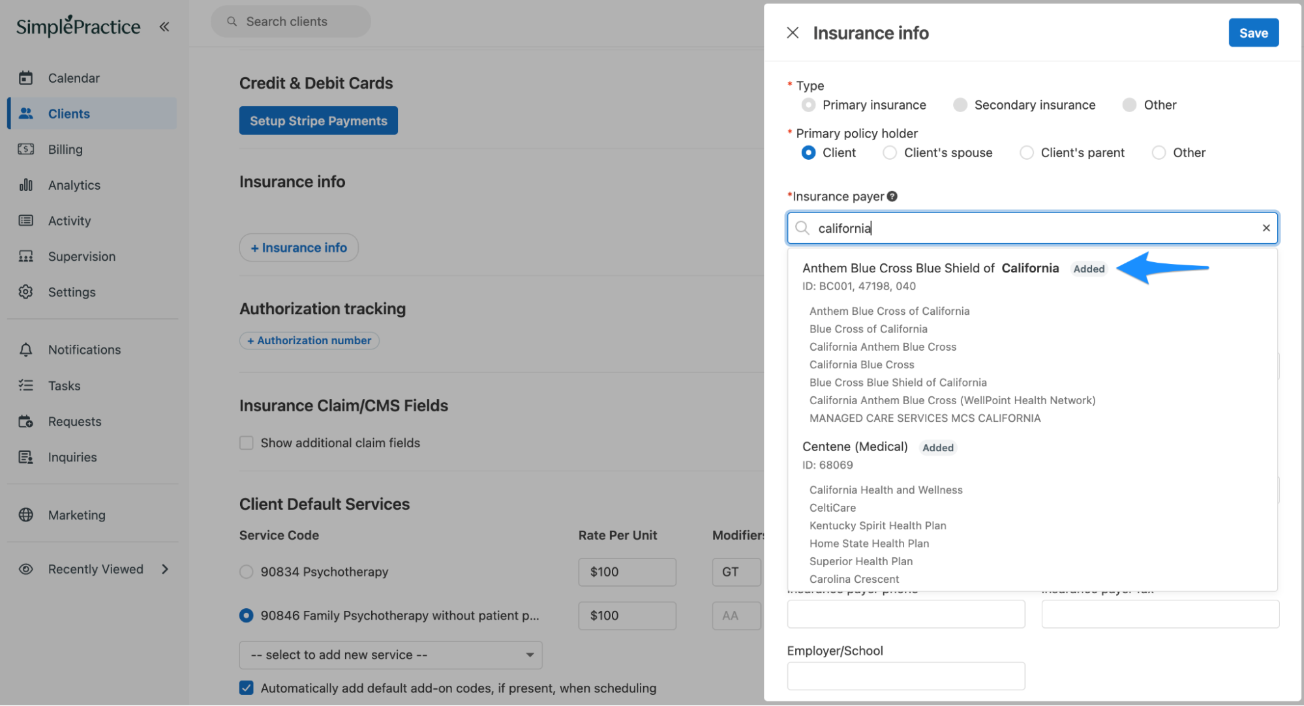
Task: Click the Employer/School input field
Action: pyautogui.click(x=905, y=676)
